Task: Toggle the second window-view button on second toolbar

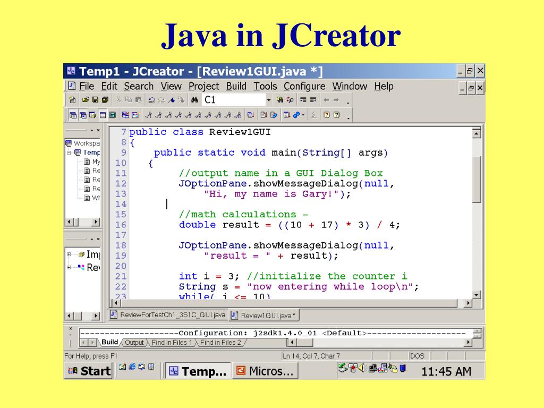Action: tap(83, 115)
